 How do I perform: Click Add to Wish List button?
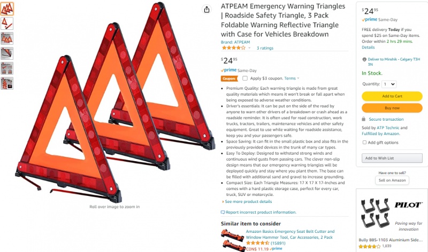tap(392, 158)
